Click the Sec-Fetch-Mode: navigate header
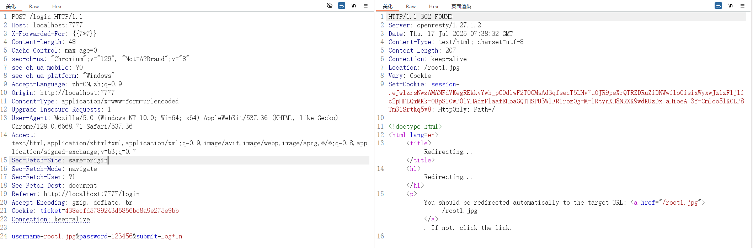This screenshot has width=753, height=248. pyautogui.click(x=54, y=169)
